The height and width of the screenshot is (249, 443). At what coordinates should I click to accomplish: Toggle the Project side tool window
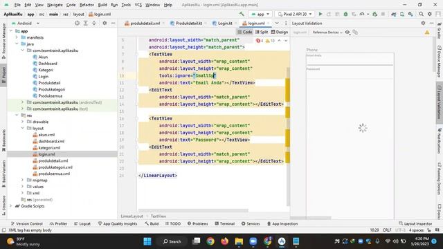pyautogui.click(x=3, y=75)
